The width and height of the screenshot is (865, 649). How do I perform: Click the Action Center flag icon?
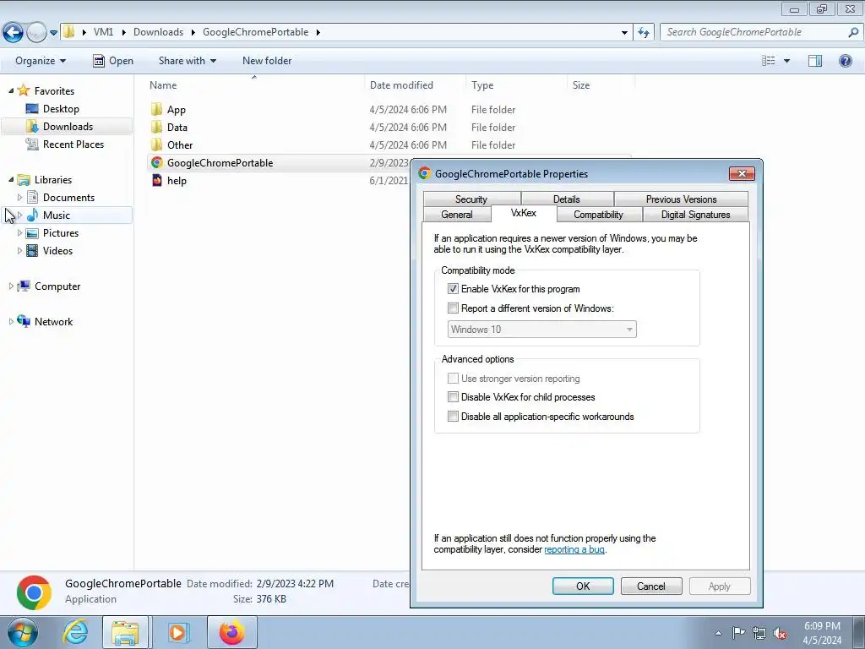point(738,632)
